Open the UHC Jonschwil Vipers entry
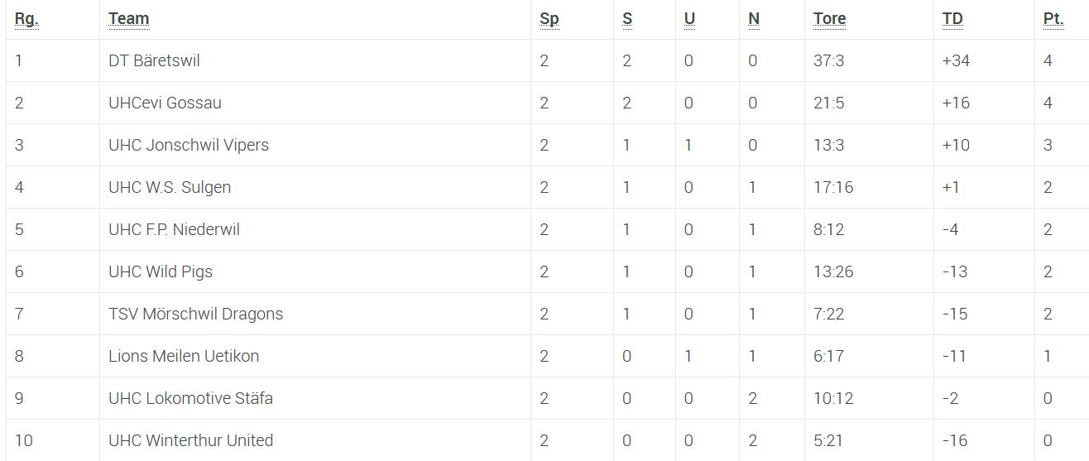1089x461 pixels. click(189, 145)
